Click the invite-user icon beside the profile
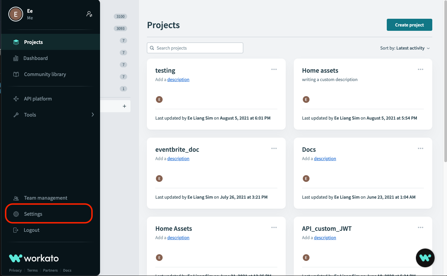 (x=89, y=14)
